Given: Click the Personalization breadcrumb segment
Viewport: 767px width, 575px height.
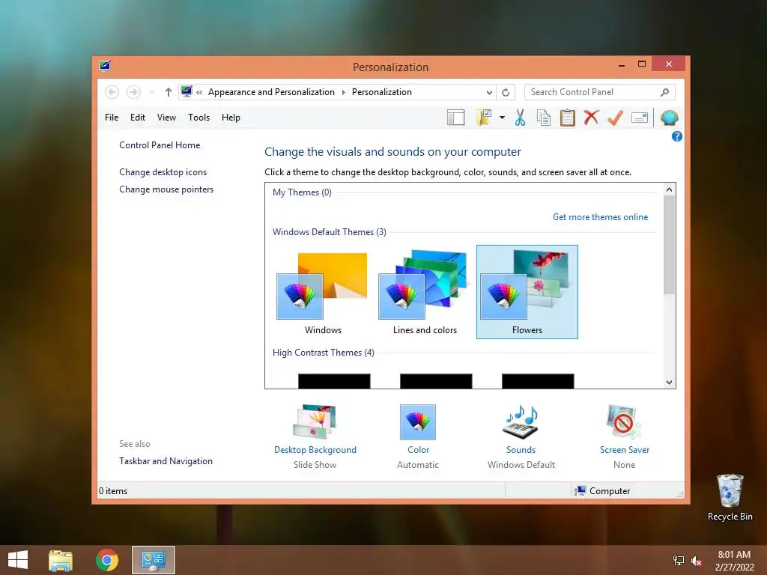Looking at the screenshot, I should 381,92.
